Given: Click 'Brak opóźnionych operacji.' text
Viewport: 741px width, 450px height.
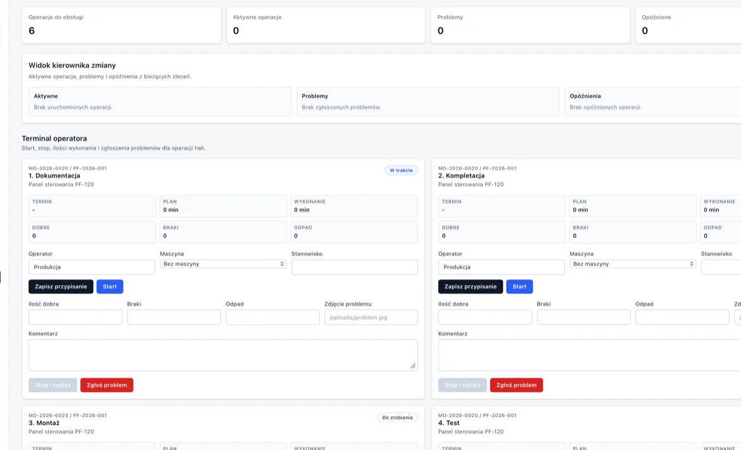Looking at the screenshot, I should [x=605, y=107].
